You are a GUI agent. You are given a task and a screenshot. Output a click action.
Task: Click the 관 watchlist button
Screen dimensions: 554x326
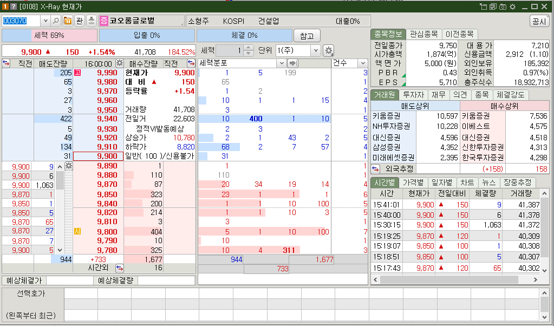tap(80, 21)
